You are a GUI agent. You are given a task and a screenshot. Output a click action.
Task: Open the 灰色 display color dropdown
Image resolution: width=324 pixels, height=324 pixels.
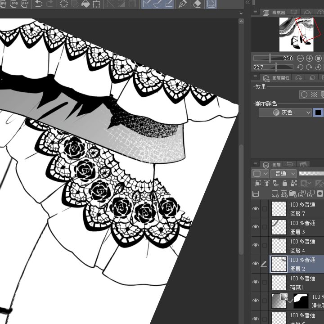(x=285, y=112)
